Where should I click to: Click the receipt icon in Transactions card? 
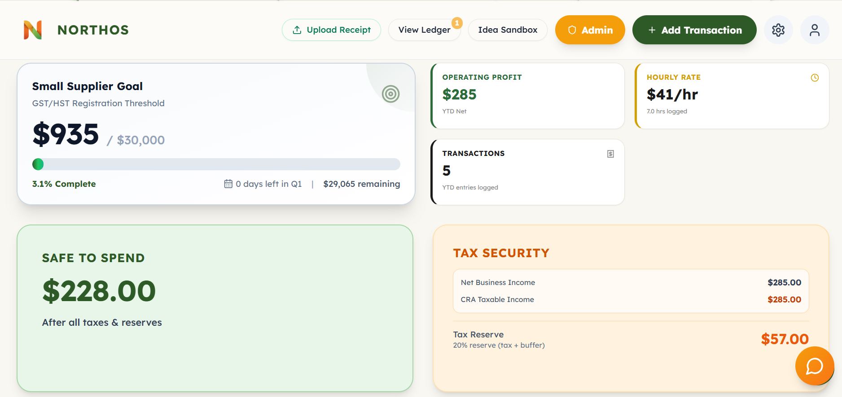610,154
